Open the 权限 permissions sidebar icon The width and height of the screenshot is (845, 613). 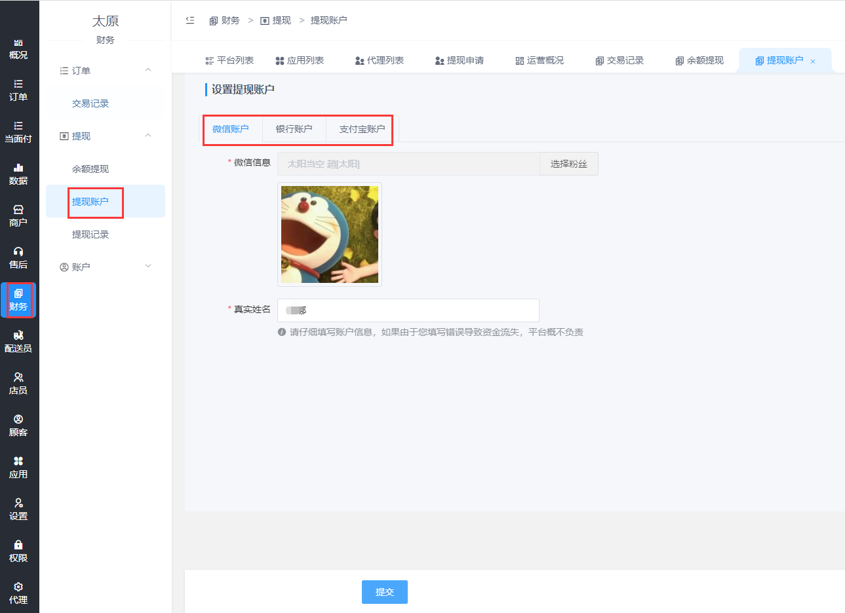(x=18, y=552)
